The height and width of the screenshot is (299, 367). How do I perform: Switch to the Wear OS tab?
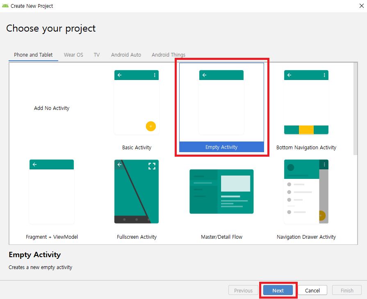coord(73,55)
